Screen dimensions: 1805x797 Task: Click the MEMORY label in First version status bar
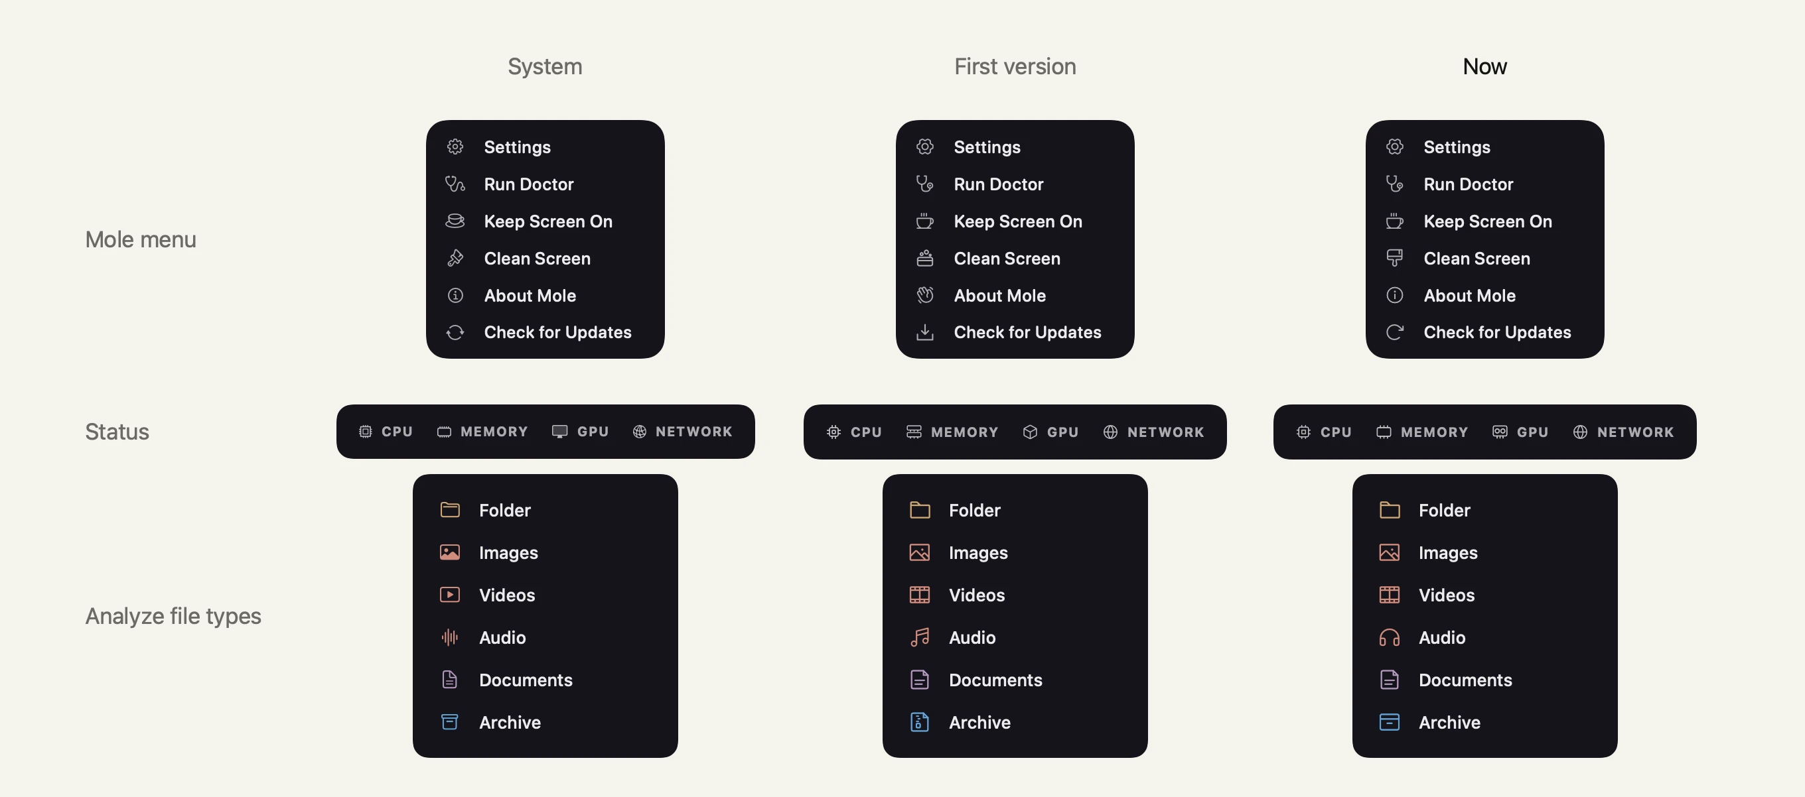(964, 432)
